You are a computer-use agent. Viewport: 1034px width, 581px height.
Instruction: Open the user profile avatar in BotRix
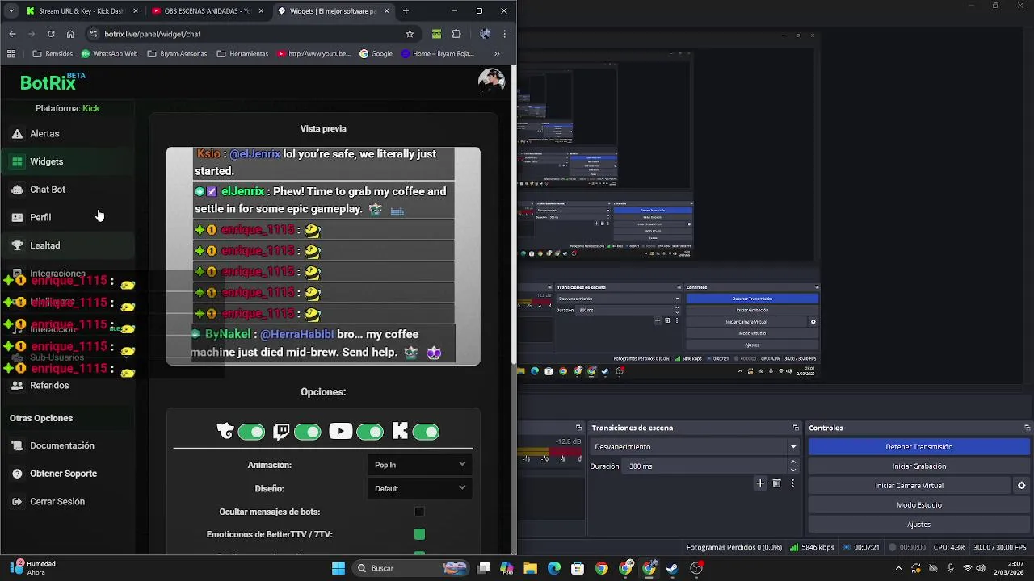tap(491, 82)
